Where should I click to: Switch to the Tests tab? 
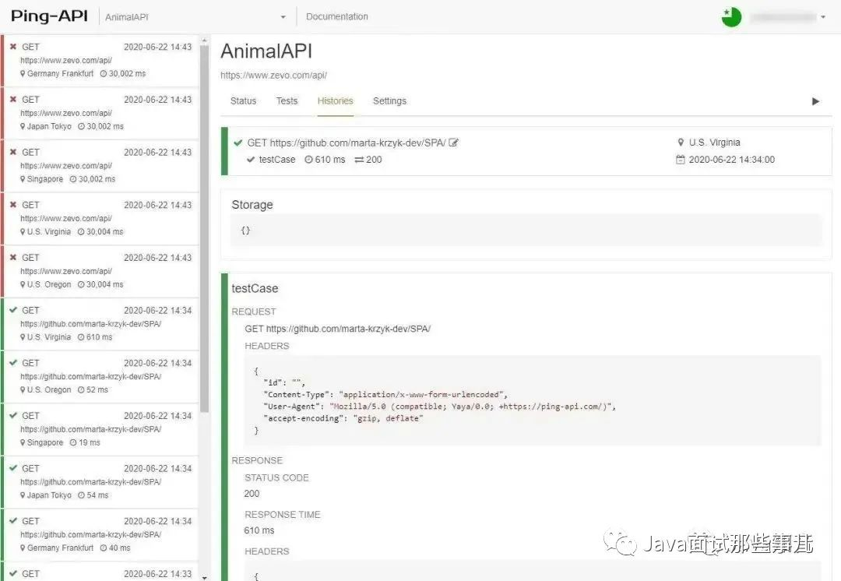coord(287,100)
